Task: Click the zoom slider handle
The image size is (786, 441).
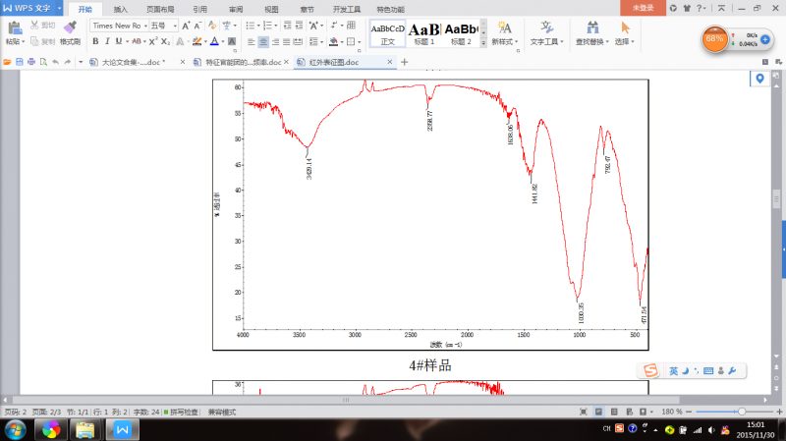Action: [742, 412]
